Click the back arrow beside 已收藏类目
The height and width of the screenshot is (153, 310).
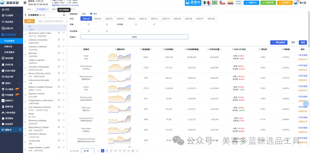26,15
